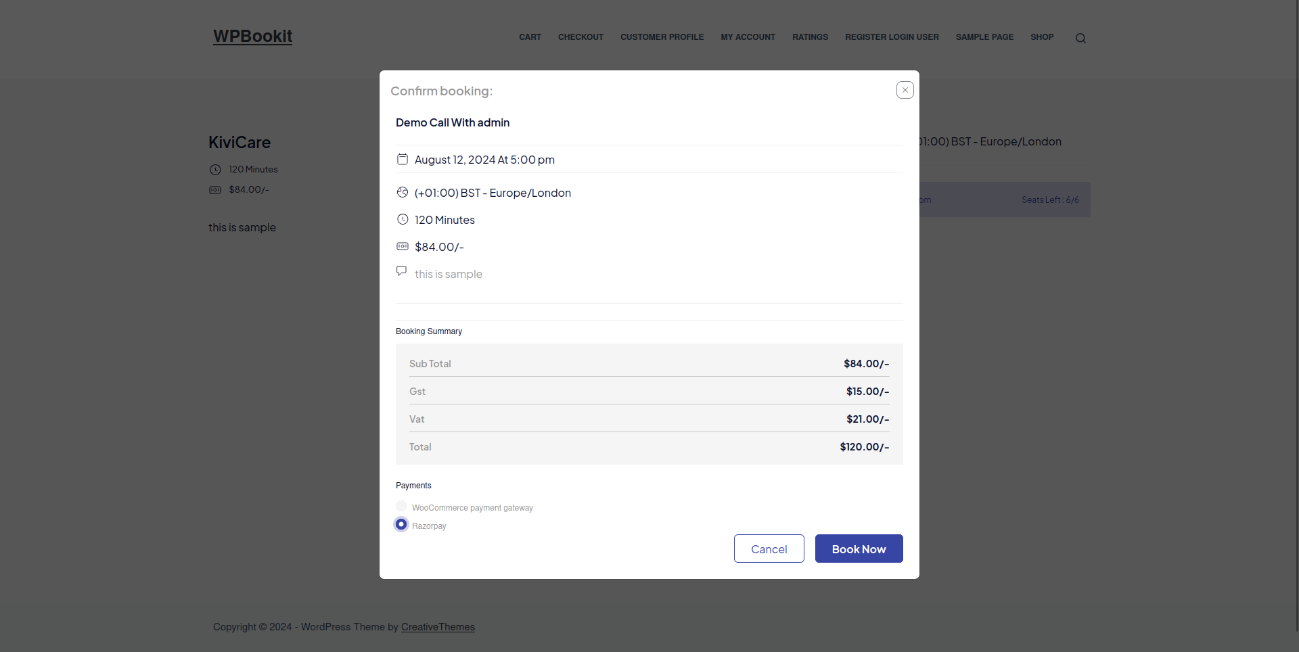
Task: Click the comment bubble icon by description
Action: point(402,271)
